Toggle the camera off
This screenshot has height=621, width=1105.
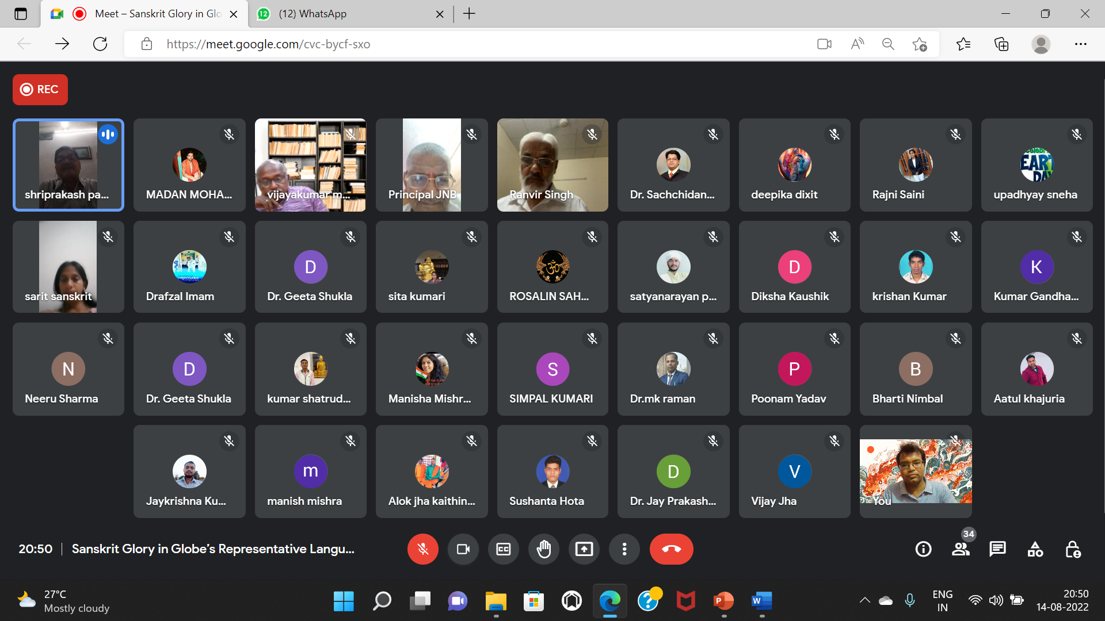click(x=463, y=549)
